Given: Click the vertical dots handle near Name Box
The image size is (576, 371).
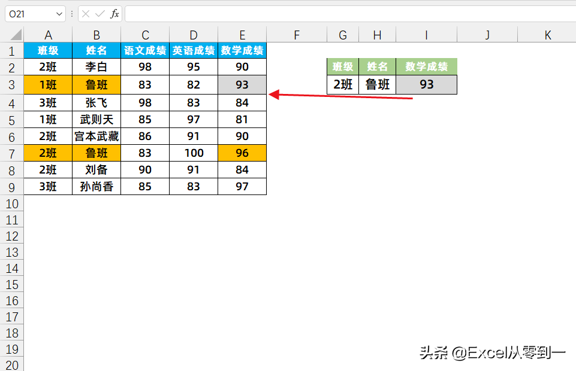Looking at the screenshot, I should 71,13.
